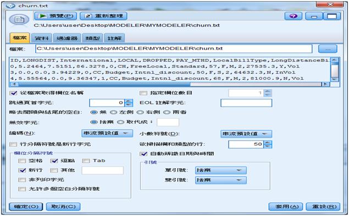
Task: Toggle the 空格 delimiter checkbox
Action: (x=22, y=161)
